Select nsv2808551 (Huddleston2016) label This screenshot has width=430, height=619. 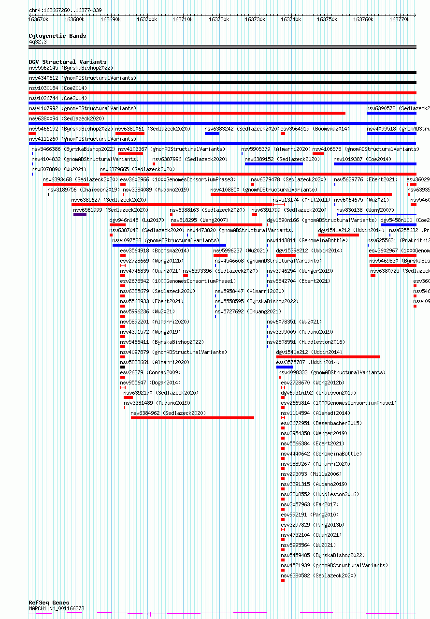(306, 342)
